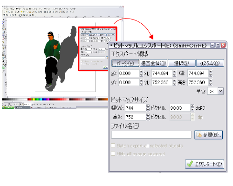Activate the カスタム(C) export area button
This screenshot has height=186, width=233.
[210, 63]
